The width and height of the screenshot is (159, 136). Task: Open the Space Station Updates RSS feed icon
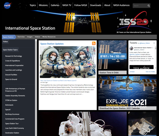pyautogui.click(x=94, y=43)
